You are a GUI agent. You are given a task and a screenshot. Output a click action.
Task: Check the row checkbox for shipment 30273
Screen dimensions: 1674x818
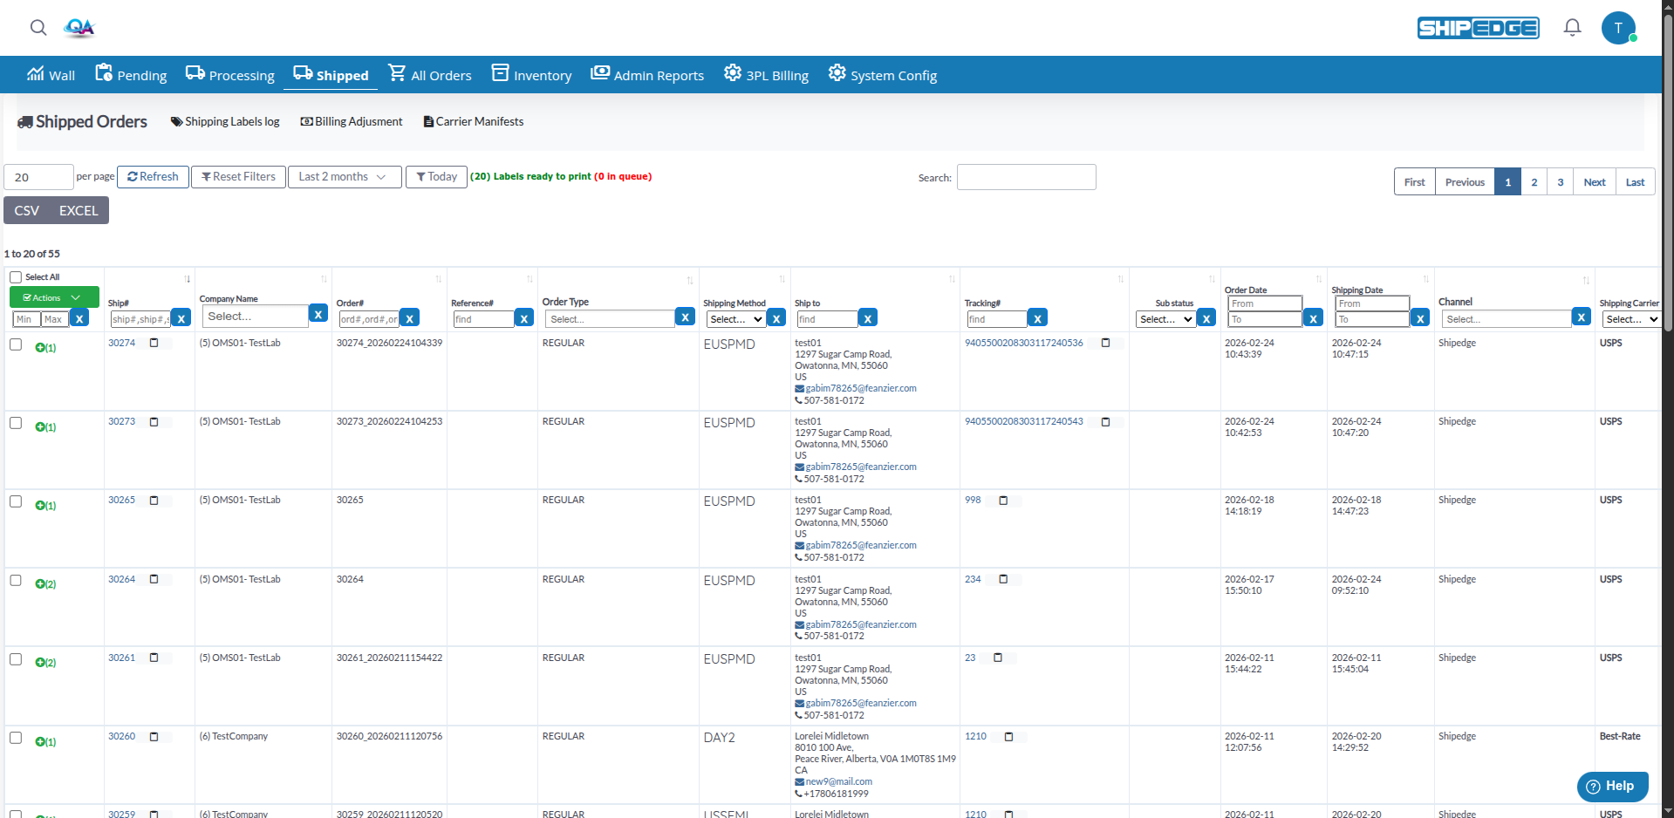(16, 423)
